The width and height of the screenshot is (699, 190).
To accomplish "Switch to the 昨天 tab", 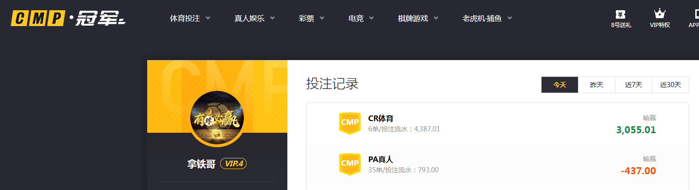I will click(596, 85).
